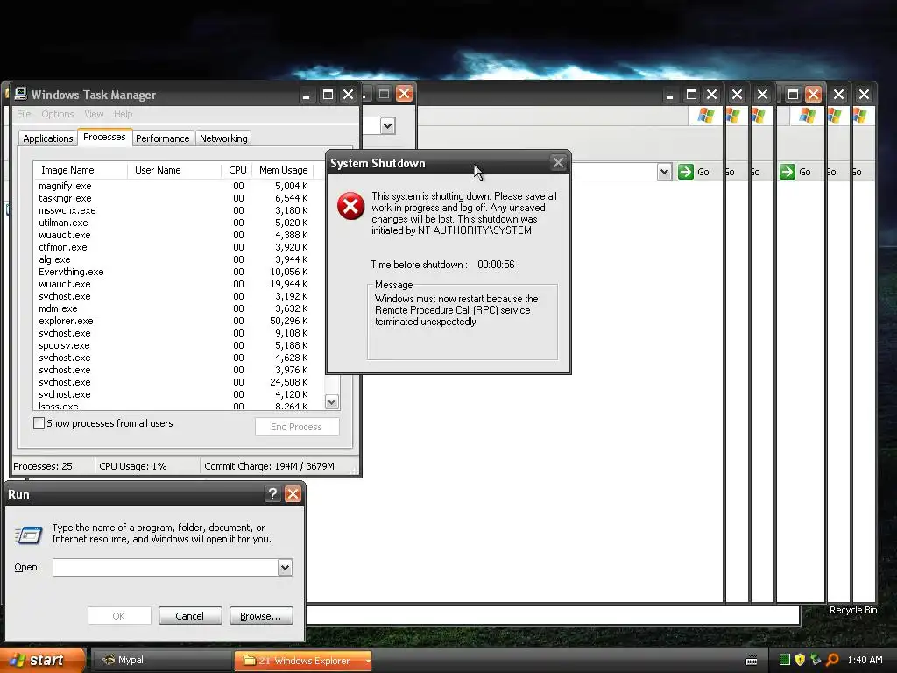The height and width of the screenshot is (673, 897).
Task: Click the OK button in Run
Action: click(119, 616)
